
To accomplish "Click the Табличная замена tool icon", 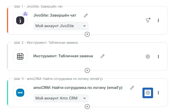I will (x=20, y=57).
